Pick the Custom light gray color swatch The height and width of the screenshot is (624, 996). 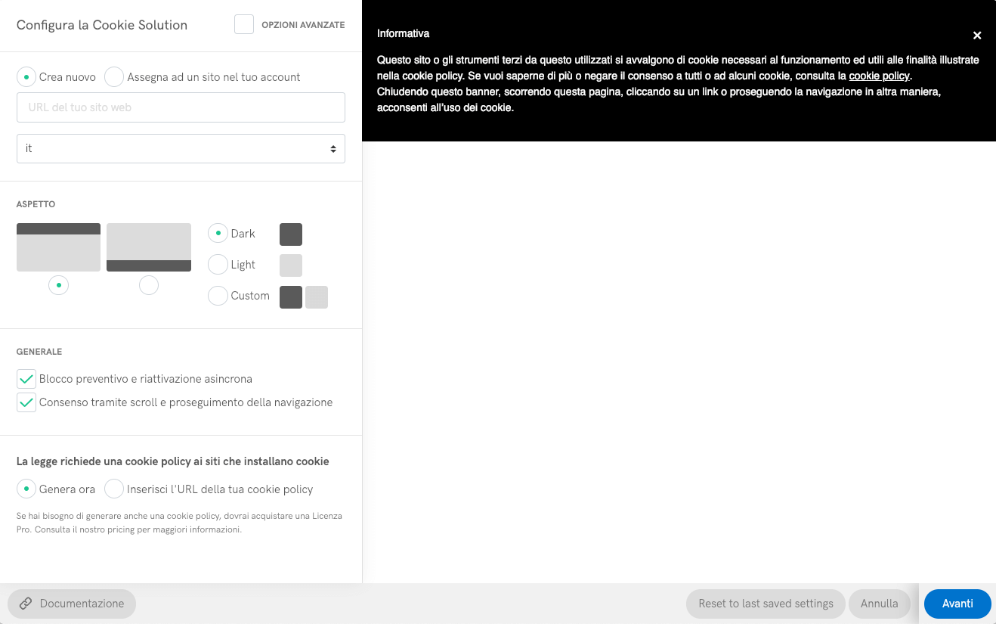[x=317, y=297]
